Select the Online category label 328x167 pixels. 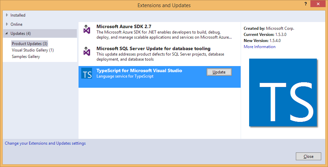click(x=16, y=24)
